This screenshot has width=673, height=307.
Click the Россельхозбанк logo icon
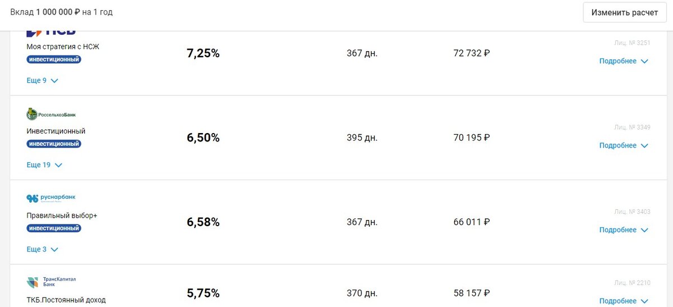click(x=51, y=114)
